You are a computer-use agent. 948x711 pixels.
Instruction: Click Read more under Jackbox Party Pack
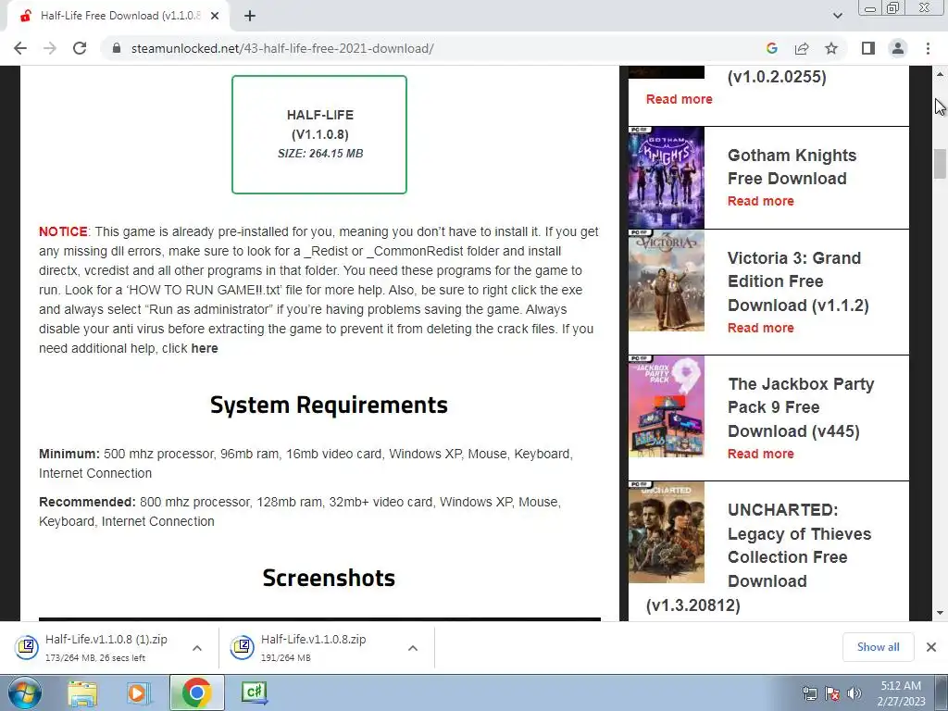pyautogui.click(x=761, y=454)
